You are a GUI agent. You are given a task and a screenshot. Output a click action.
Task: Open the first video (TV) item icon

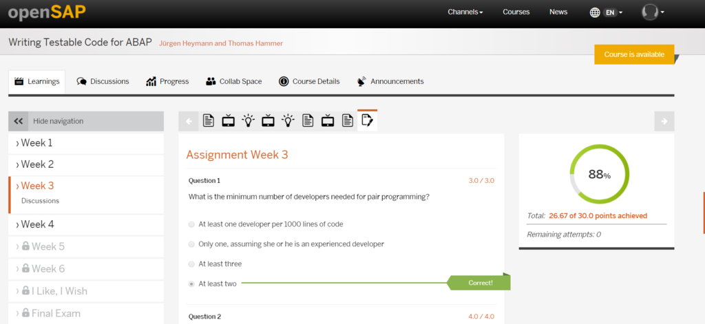click(229, 121)
